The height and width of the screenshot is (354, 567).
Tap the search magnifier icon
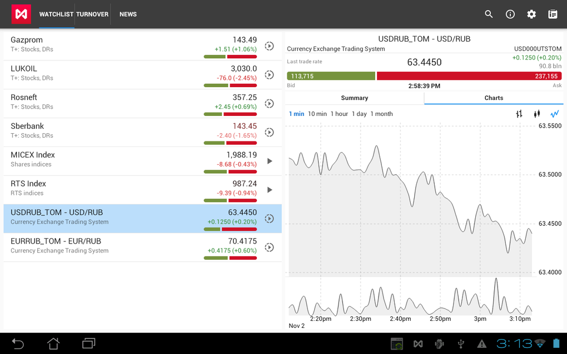[489, 14]
